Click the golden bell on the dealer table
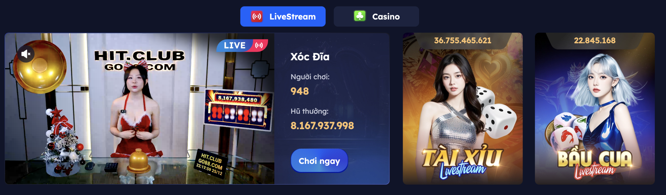The height and width of the screenshot is (195, 666). click(138, 161)
